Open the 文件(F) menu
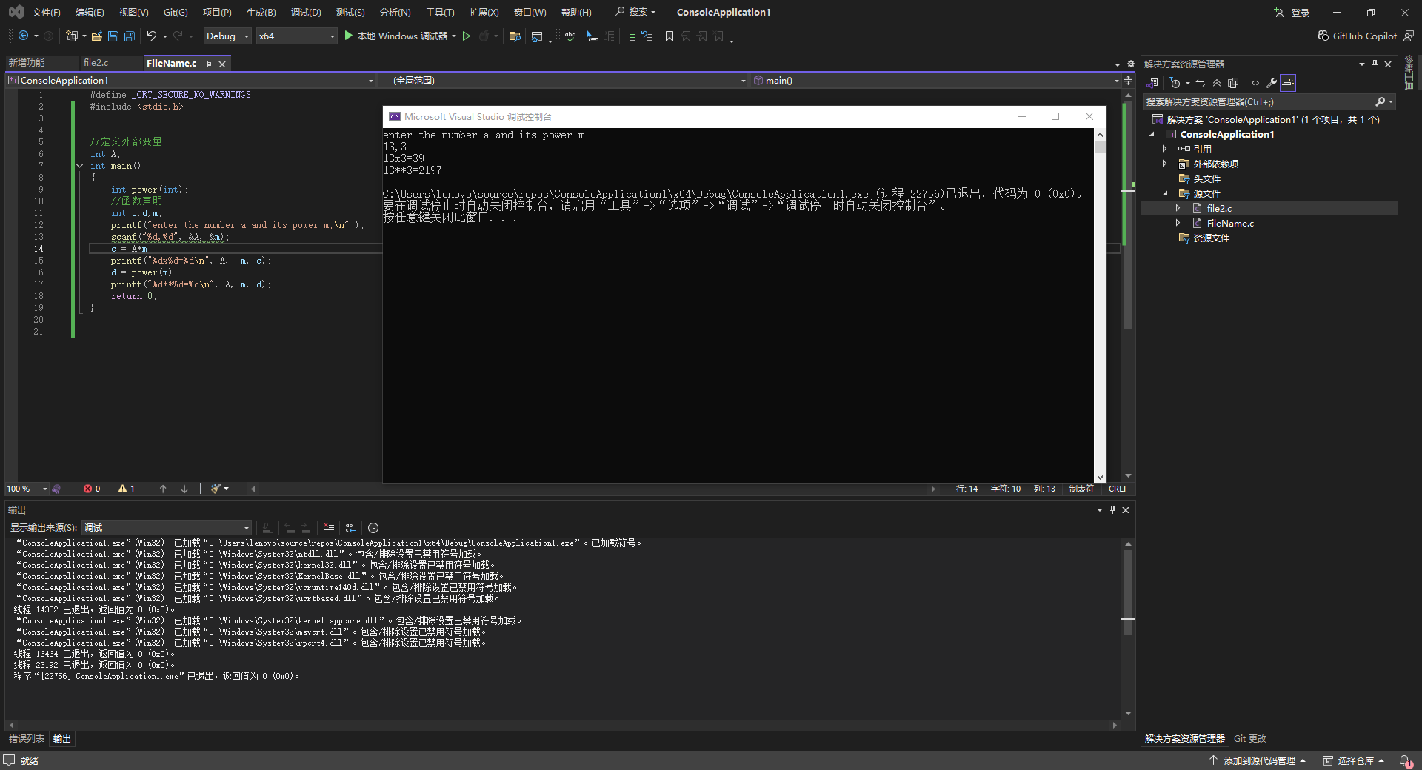Viewport: 1422px width, 770px height. click(46, 12)
